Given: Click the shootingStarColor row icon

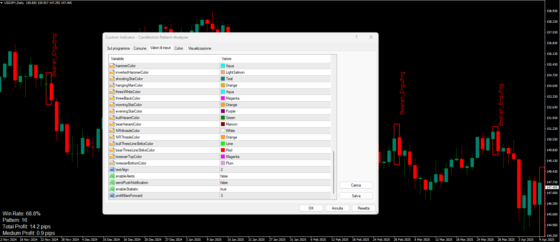Looking at the screenshot, I should (x=112, y=79).
